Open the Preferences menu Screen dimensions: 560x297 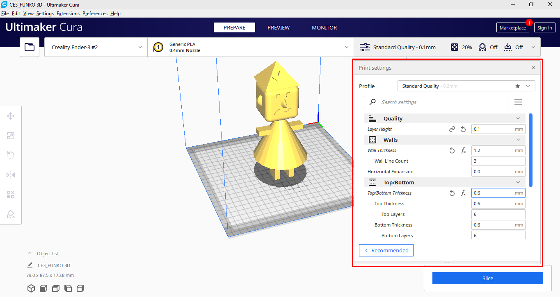click(95, 14)
